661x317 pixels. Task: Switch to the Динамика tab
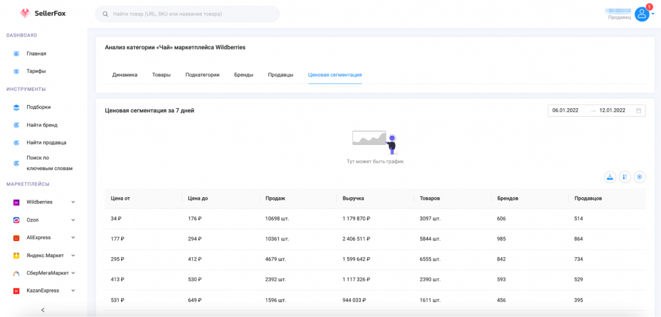point(125,75)
